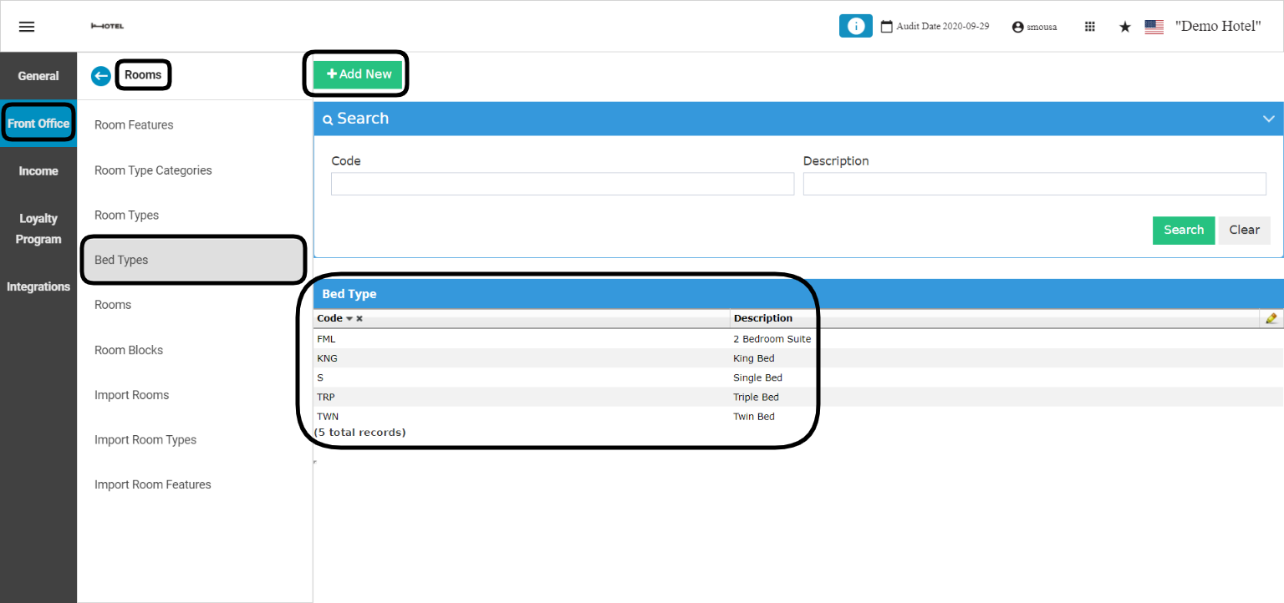Screen dimensions: 1284x603
Task: Click the favorites star icon
Action: point(1125,27)
